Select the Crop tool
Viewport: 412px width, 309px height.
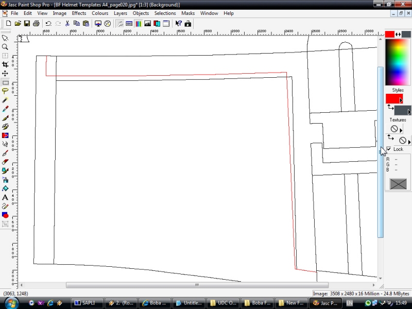[5, 65]
